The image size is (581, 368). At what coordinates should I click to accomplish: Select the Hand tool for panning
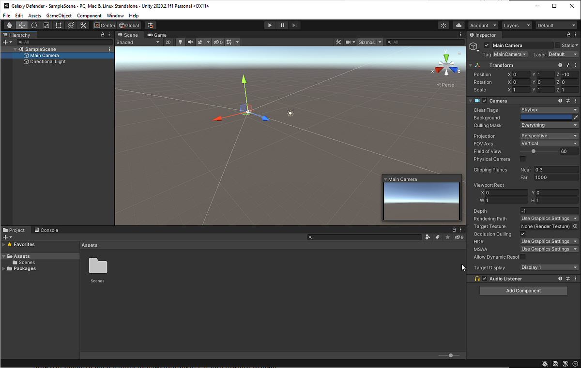point(9,25)
